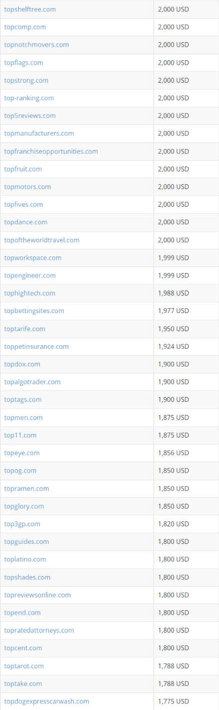Select the toppetinsurance.com domain
219x710 pixels.
tap(36, 346)
